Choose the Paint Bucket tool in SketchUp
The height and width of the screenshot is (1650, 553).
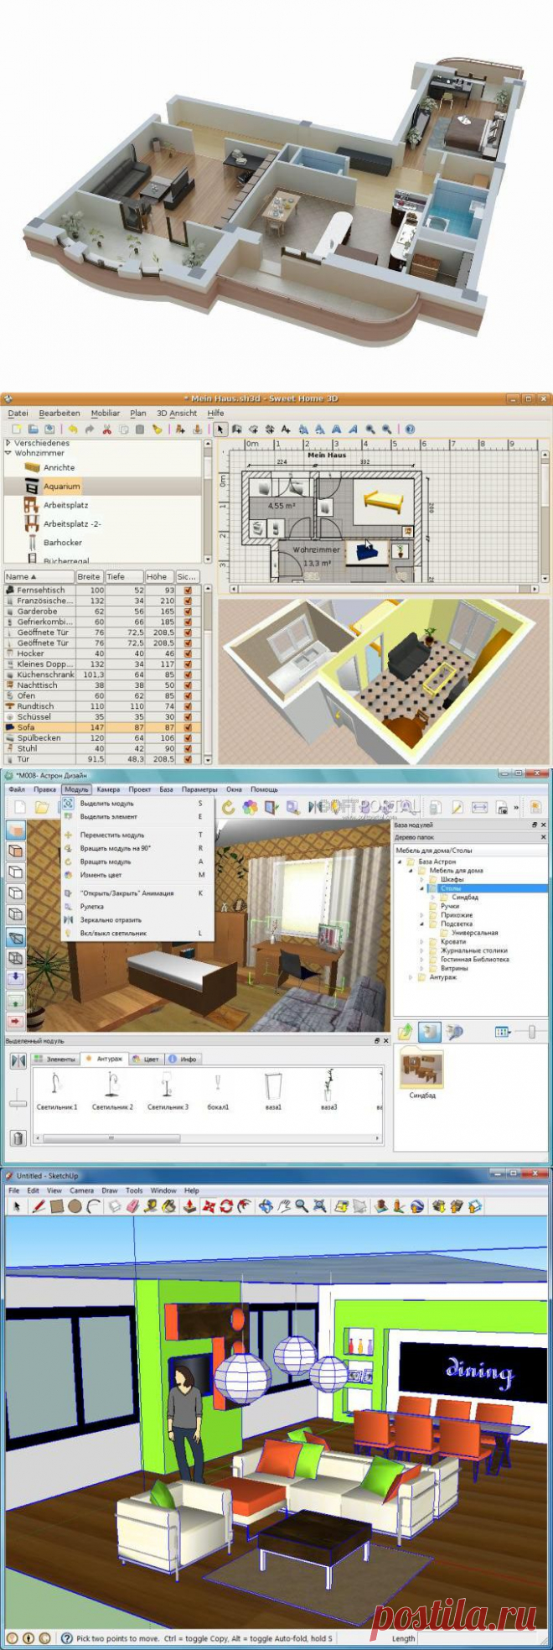(x=169, y=1207)
